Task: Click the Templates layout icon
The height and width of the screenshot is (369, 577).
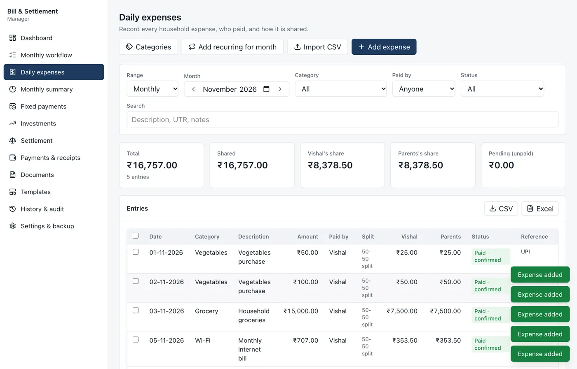Action: pyautogui.click(x=13, y=192)
